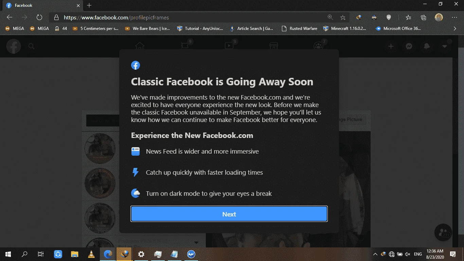Open the Windows Start menu
The width and height of the screenshot is (464, 261).
tap(8, 254)
